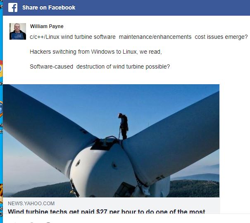Viewport: 250px width, 223px height.
Task: Click the William Payne name link
Action: coord(47,26)
